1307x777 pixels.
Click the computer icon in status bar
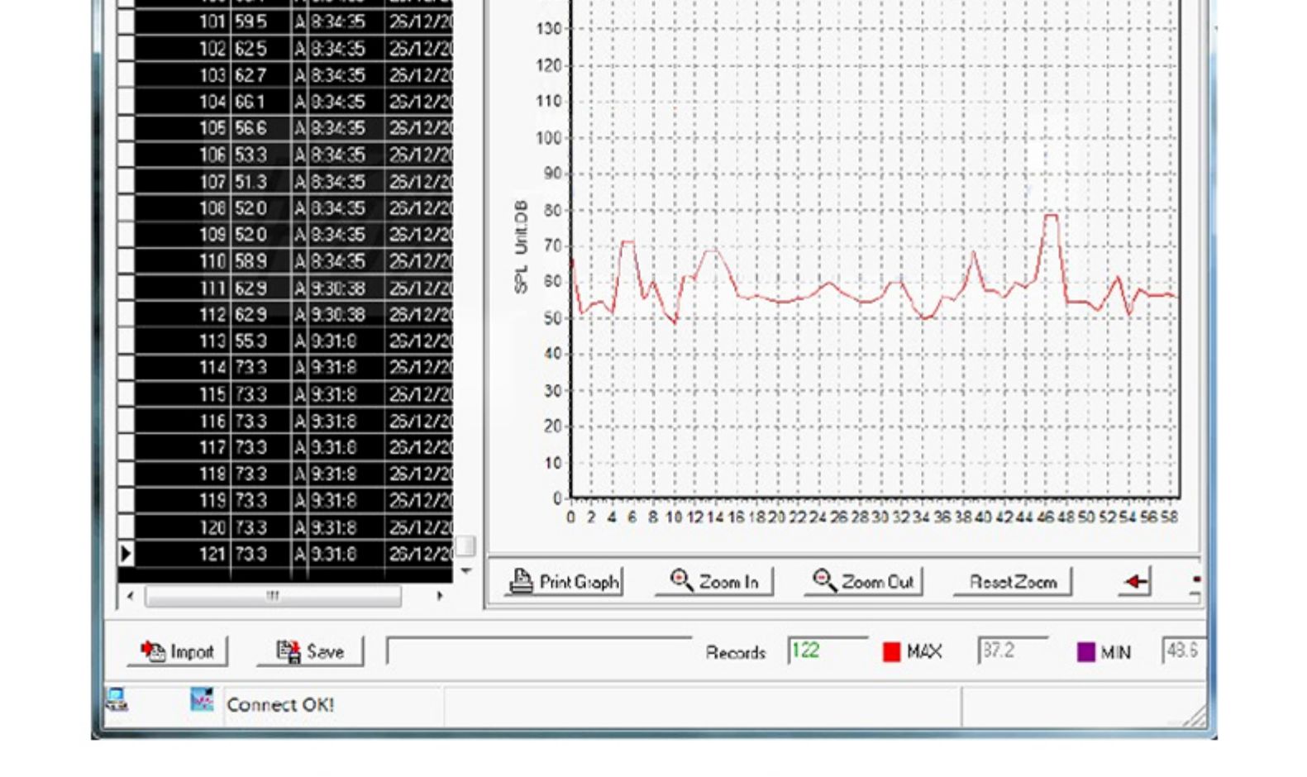117,700
